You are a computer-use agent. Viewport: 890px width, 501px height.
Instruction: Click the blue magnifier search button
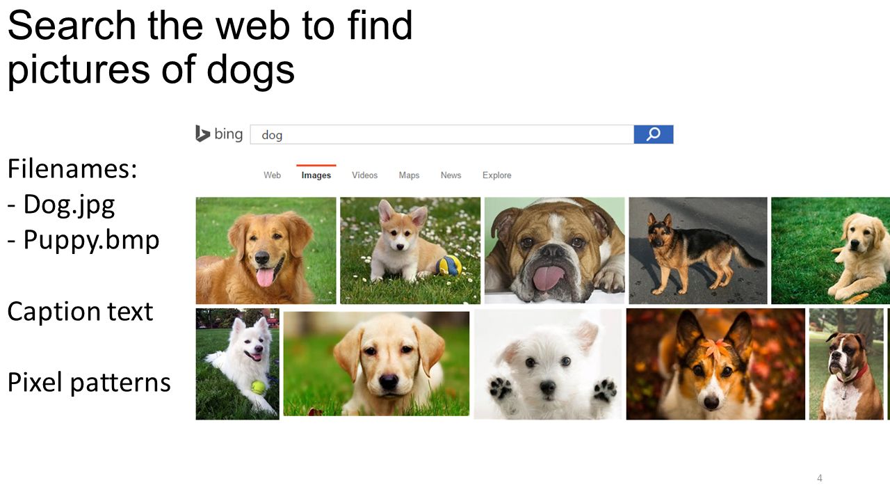tap(654, 134)
